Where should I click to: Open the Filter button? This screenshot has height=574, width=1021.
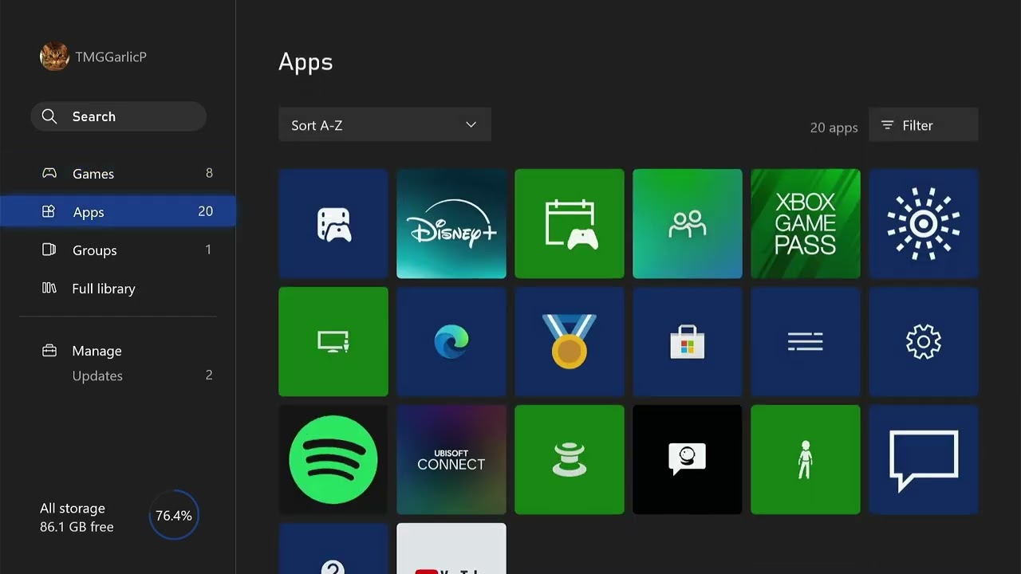click(x=924, y=125)
